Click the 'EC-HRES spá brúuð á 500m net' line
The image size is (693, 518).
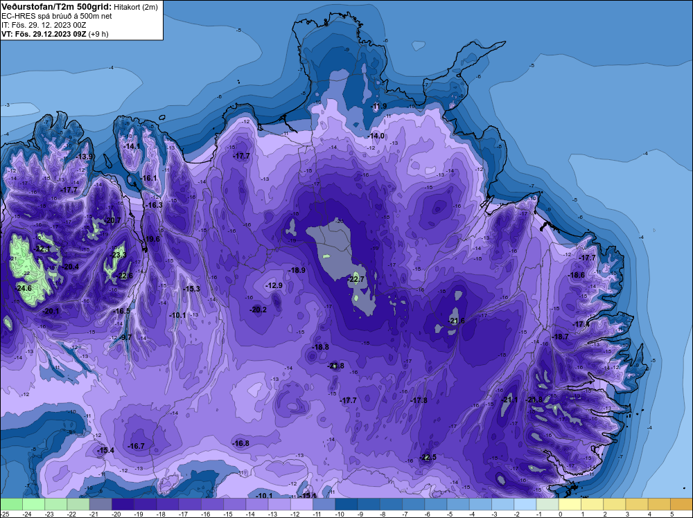[57, 16]
